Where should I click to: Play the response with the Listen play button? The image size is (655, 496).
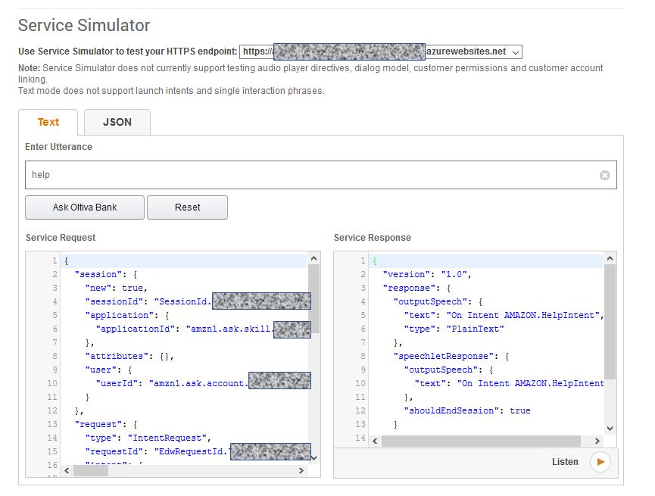(600, 462)
